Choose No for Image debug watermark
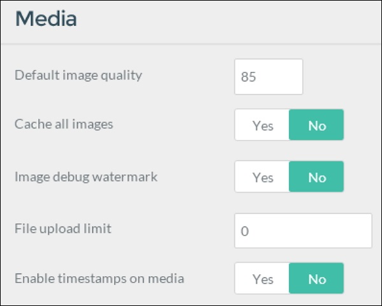The height and width of the screenshot is (306, 382). tap(316, 177)
